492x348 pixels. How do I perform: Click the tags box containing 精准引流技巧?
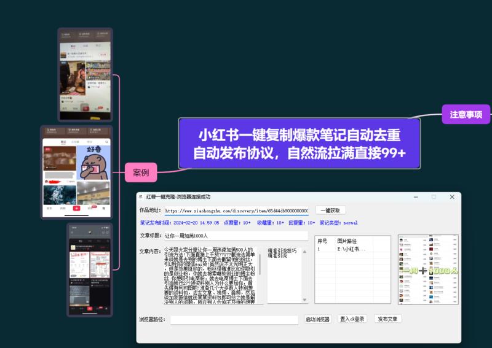[284, 276]
